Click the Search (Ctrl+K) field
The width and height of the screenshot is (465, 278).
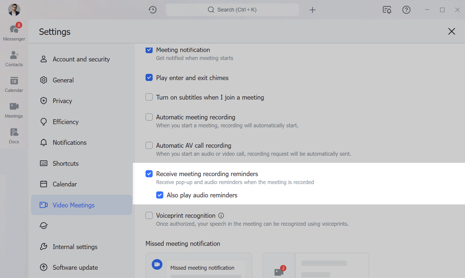[232, 10]
